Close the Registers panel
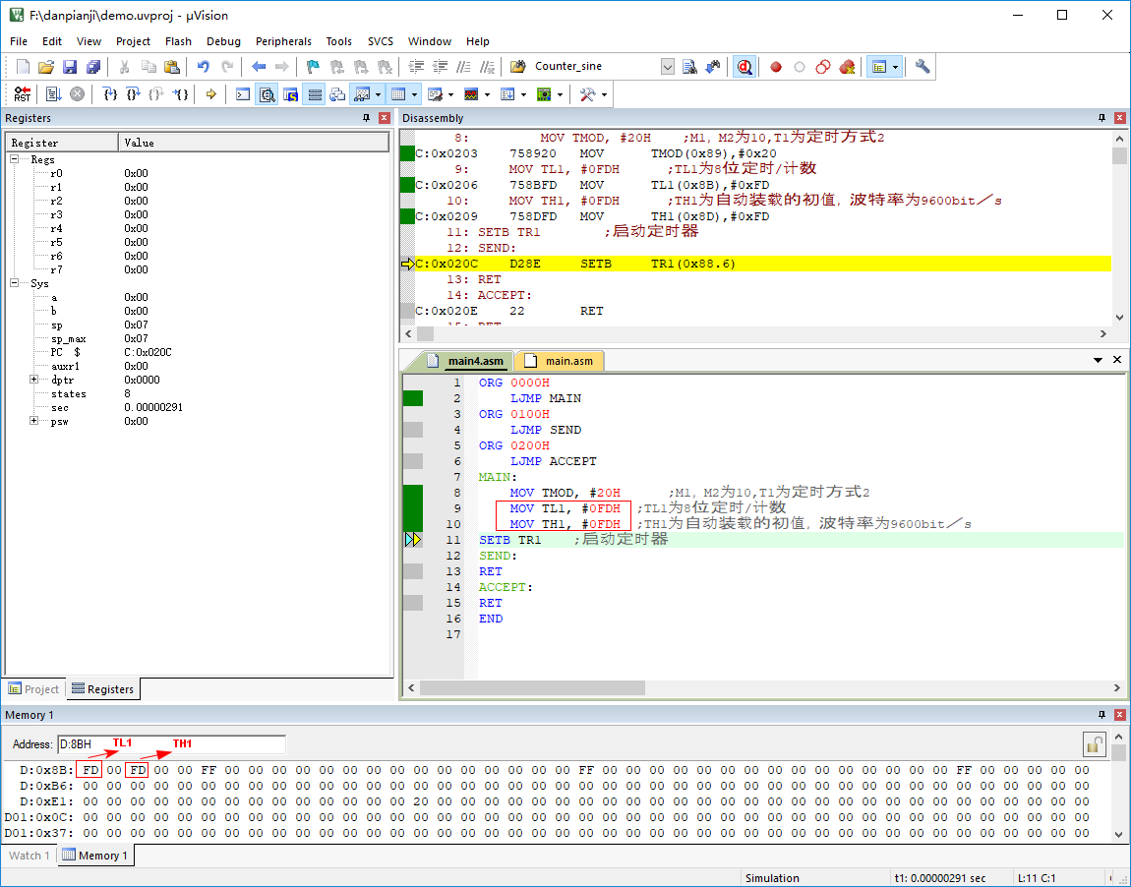 [x=385, y=118]
